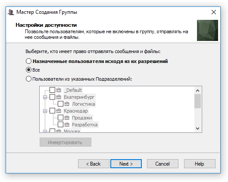Click scroll-up arrow in departments list
The width and height of the screenshot is (228, 182).
pos(197,91)
